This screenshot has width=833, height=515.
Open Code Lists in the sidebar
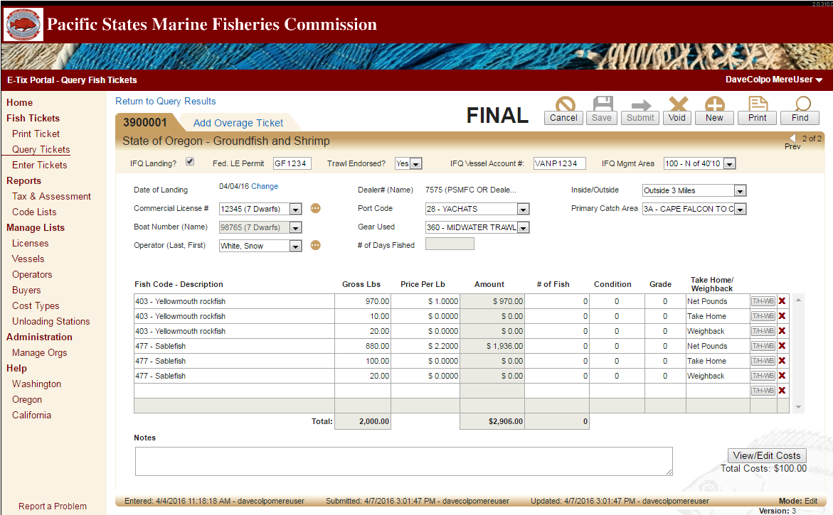point(34,212)
